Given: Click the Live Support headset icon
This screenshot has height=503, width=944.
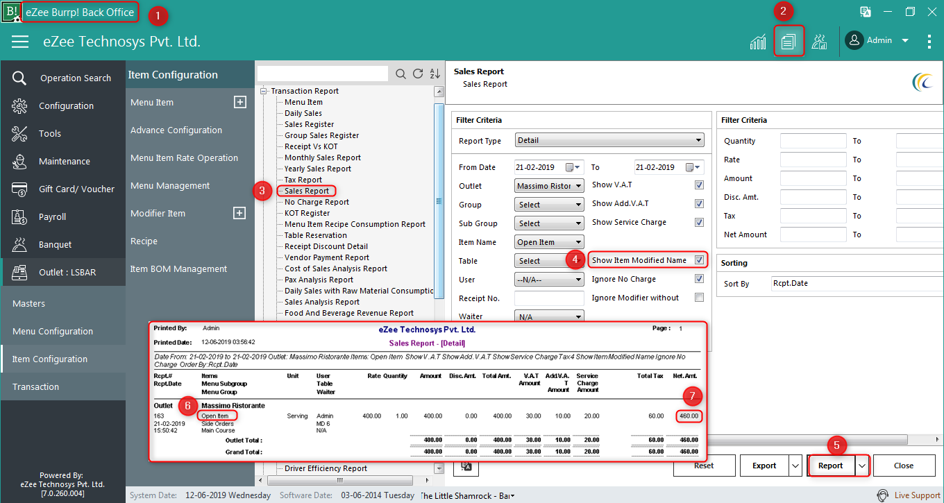Looking at the screenshot, I should click(882, 495).
